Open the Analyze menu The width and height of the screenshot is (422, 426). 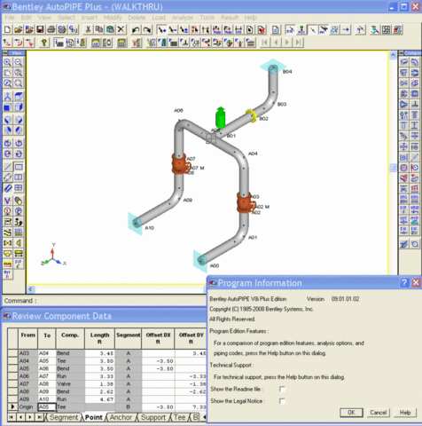[183, 18]
